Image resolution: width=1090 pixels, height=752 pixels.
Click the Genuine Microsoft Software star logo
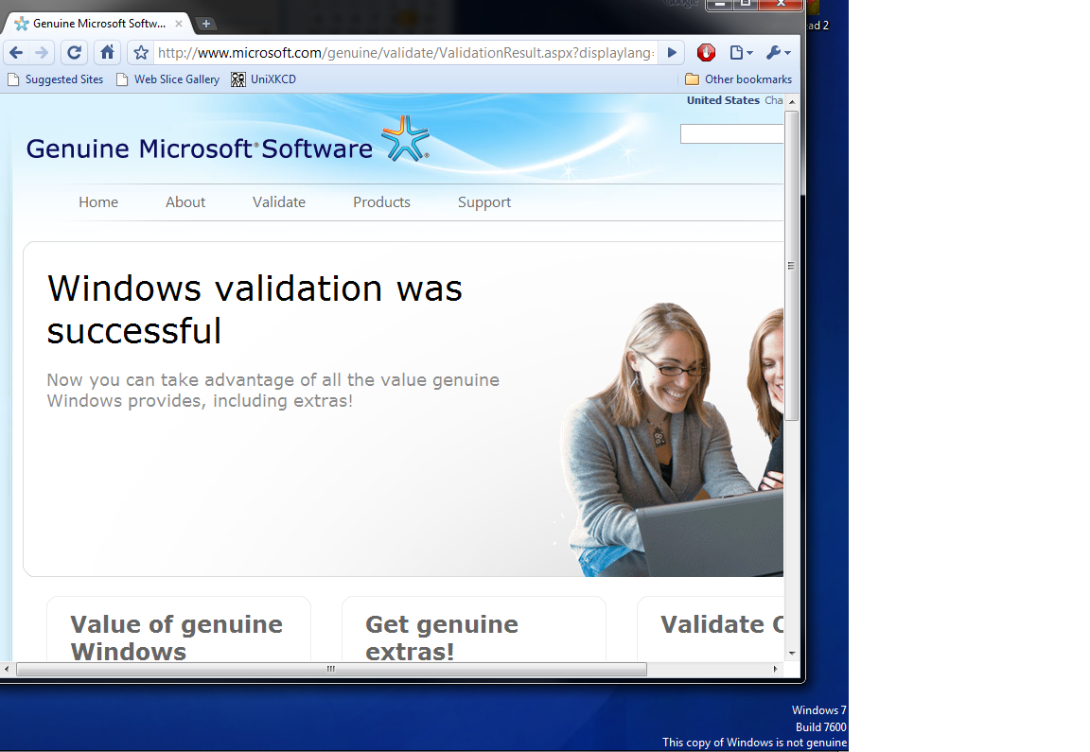[405, 139]
